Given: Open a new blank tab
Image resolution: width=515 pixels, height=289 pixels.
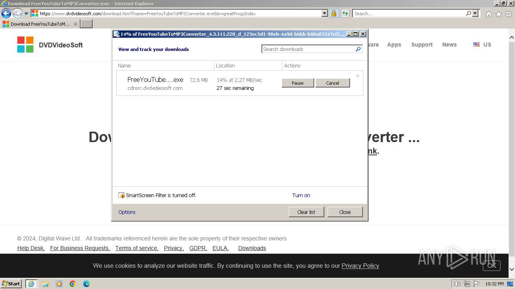Looking at the screenshot, I should (x=87, y=24).
